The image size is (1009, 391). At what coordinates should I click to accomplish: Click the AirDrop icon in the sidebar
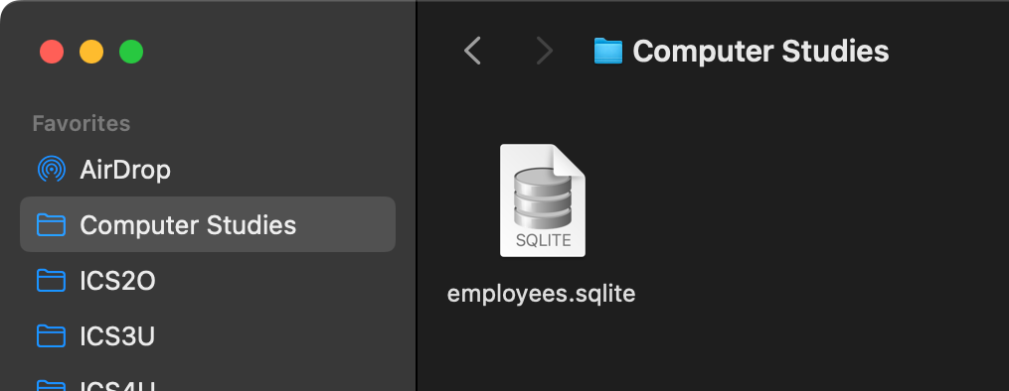click(x=52, y=169)
